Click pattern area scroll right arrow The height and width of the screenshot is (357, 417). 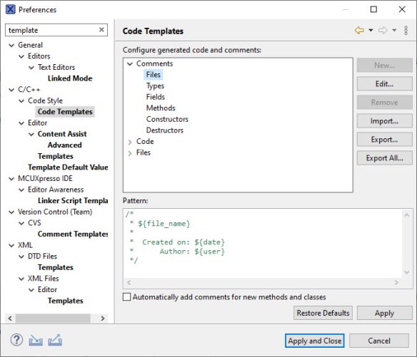[x=396, y=283]
